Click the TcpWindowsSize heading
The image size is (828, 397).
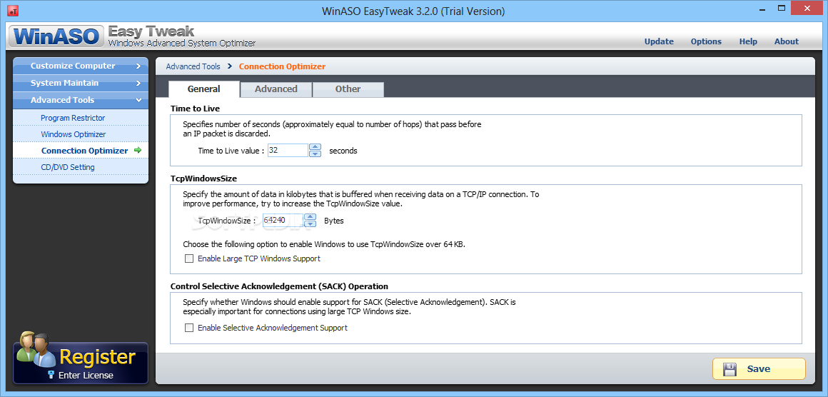(x=204, y=179)
